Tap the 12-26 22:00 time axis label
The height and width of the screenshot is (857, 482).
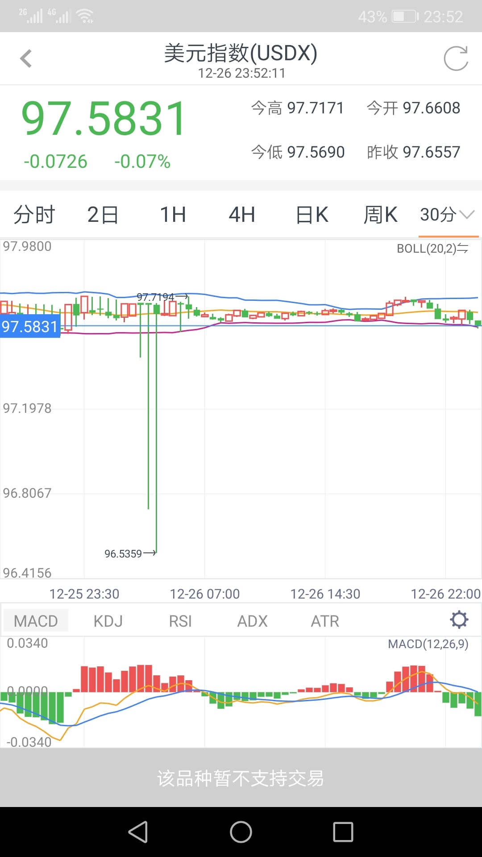[x=445, y=594]
